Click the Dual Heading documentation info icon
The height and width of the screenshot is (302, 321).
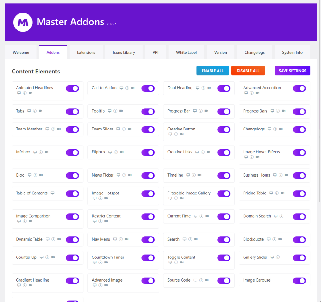point(203,88)
